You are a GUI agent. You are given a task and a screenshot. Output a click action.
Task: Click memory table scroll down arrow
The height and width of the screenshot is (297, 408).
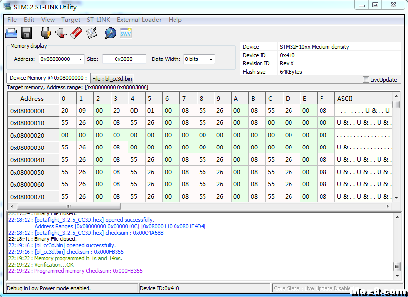coord(396,198)
